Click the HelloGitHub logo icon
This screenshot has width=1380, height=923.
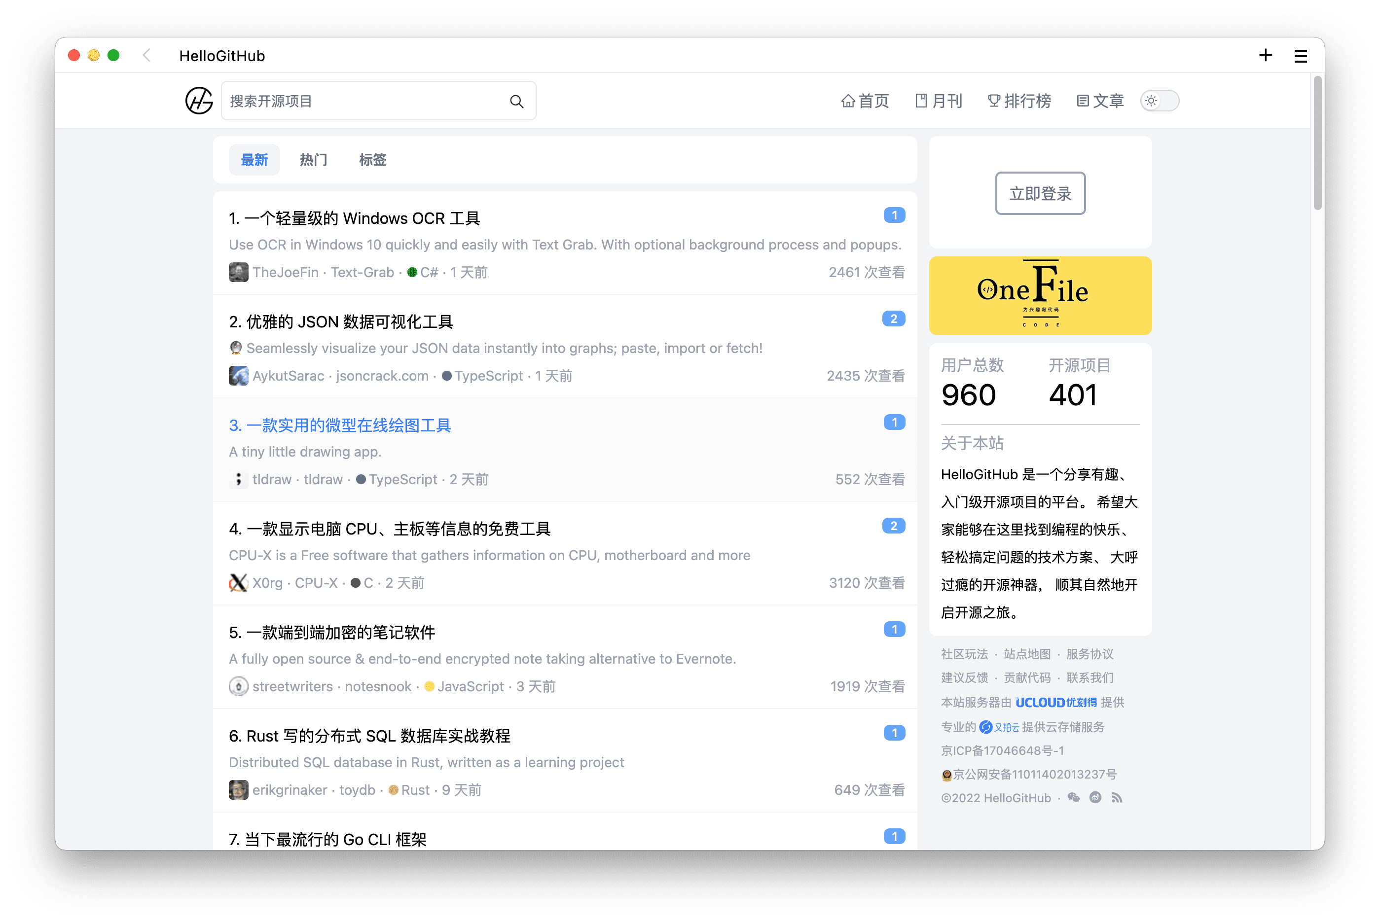point(199,101)
